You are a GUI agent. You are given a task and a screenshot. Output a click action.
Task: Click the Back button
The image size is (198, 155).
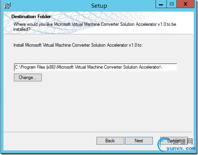click(x=110, y=141)
